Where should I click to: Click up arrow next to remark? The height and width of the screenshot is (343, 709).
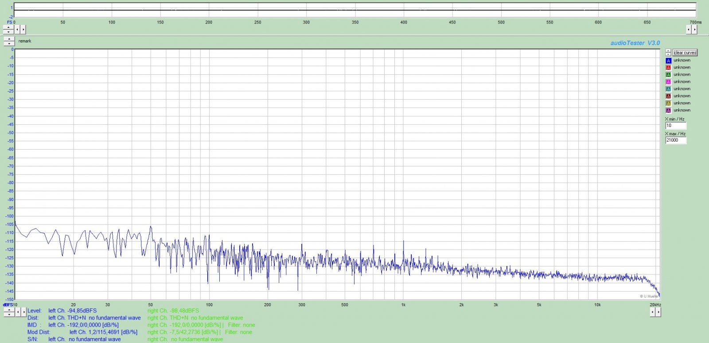point(9,39)
